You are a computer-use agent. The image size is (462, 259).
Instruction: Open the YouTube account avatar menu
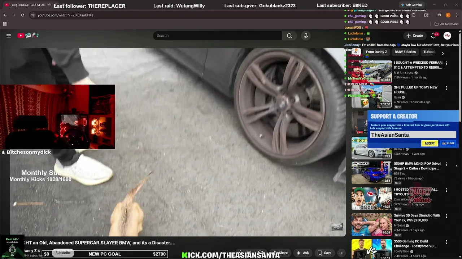coord(447,36)
